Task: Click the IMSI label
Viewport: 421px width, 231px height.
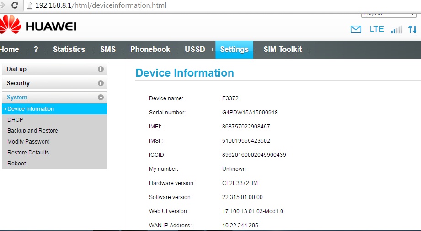Action: pyautogui.click(x=156, y=141)
